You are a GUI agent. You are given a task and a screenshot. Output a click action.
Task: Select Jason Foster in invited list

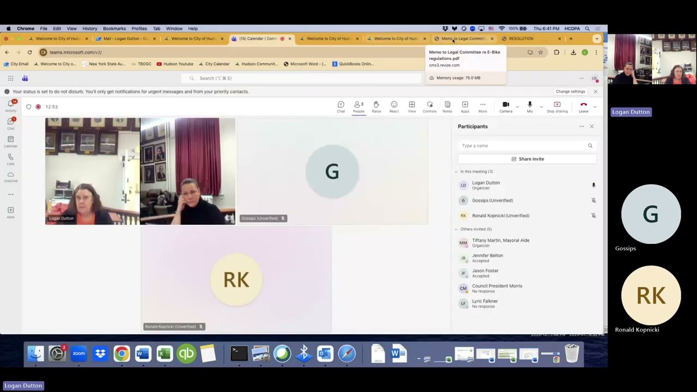(x=527, y=273)
